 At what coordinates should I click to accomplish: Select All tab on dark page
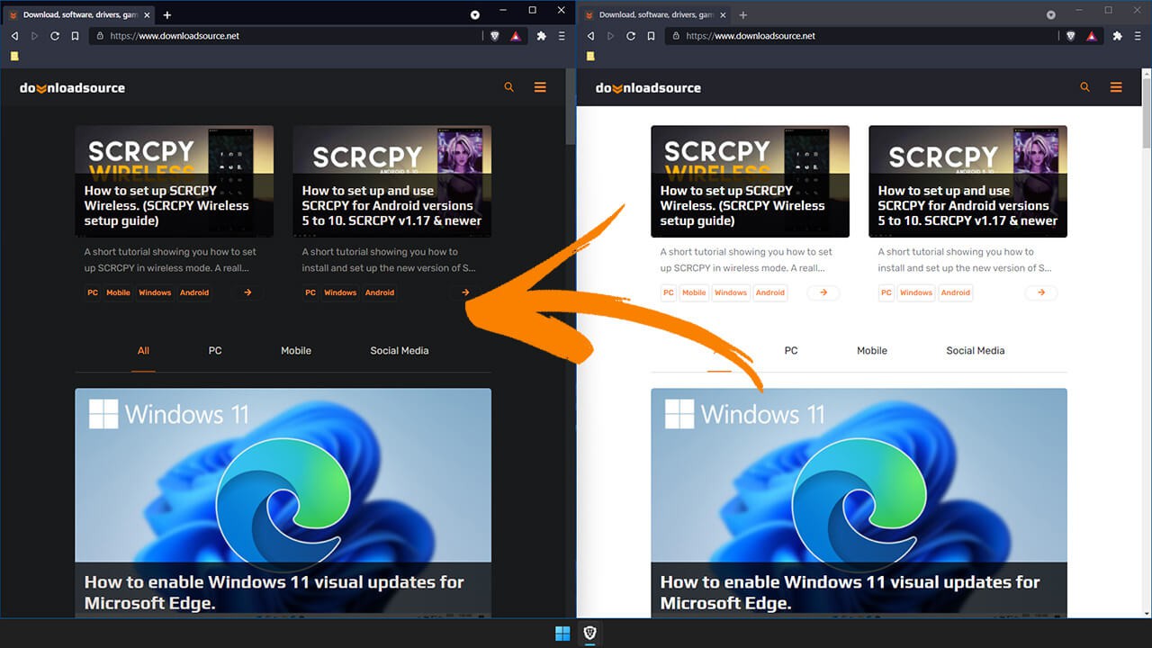click(143, 351)
